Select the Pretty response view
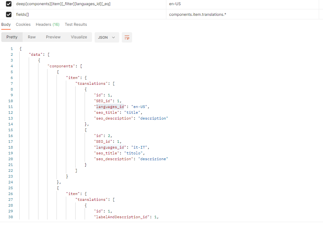Viewport: 323px width, 225px height. coord(12,37)
